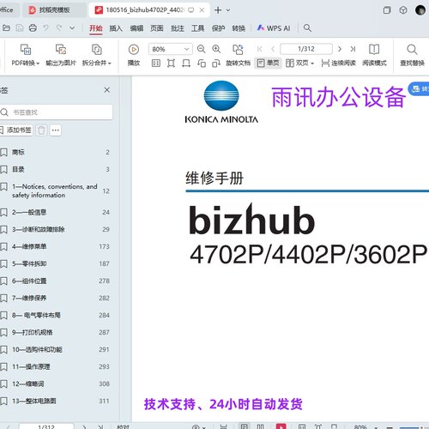This screenshot has height=429, width=429.
Task: Open bookmark 4—维修菜单
Action: click(55, 246)
